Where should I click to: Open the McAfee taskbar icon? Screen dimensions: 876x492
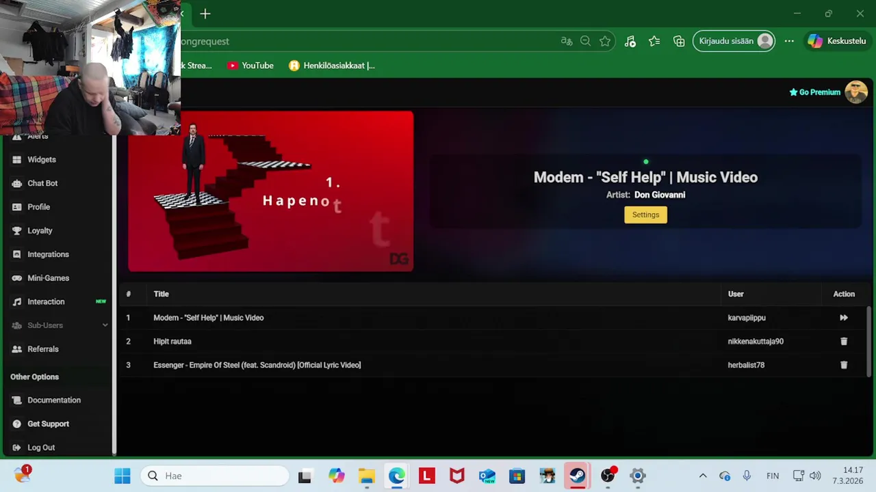(x=456, y=476)
